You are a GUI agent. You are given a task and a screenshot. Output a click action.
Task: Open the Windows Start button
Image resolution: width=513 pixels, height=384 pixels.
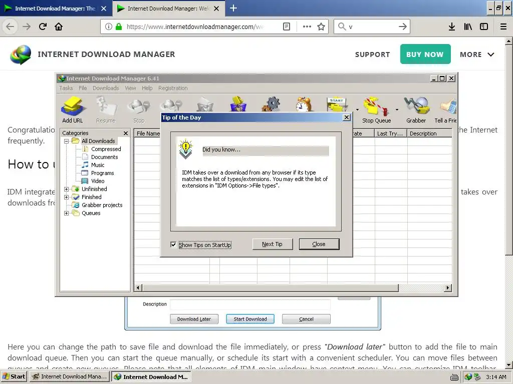(x=14, y=377)
